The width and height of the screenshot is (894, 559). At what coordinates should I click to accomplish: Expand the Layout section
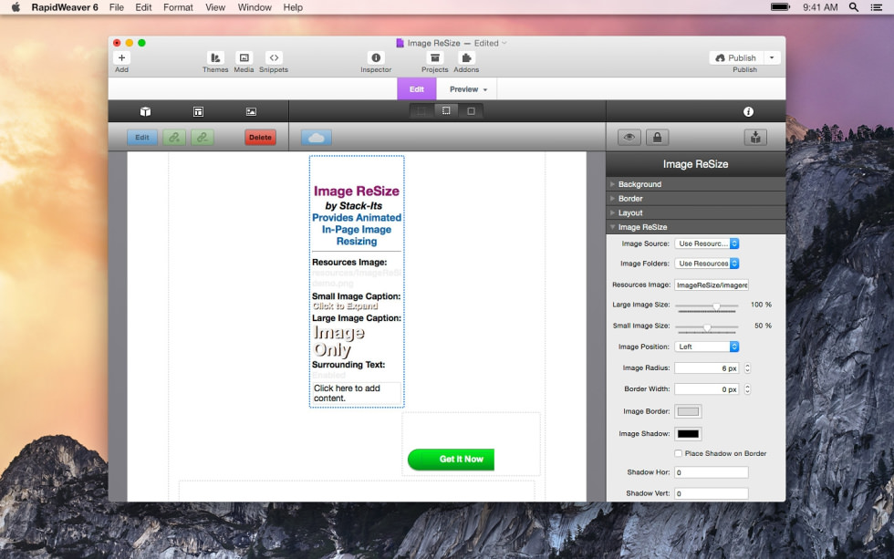tap(695, 212)
